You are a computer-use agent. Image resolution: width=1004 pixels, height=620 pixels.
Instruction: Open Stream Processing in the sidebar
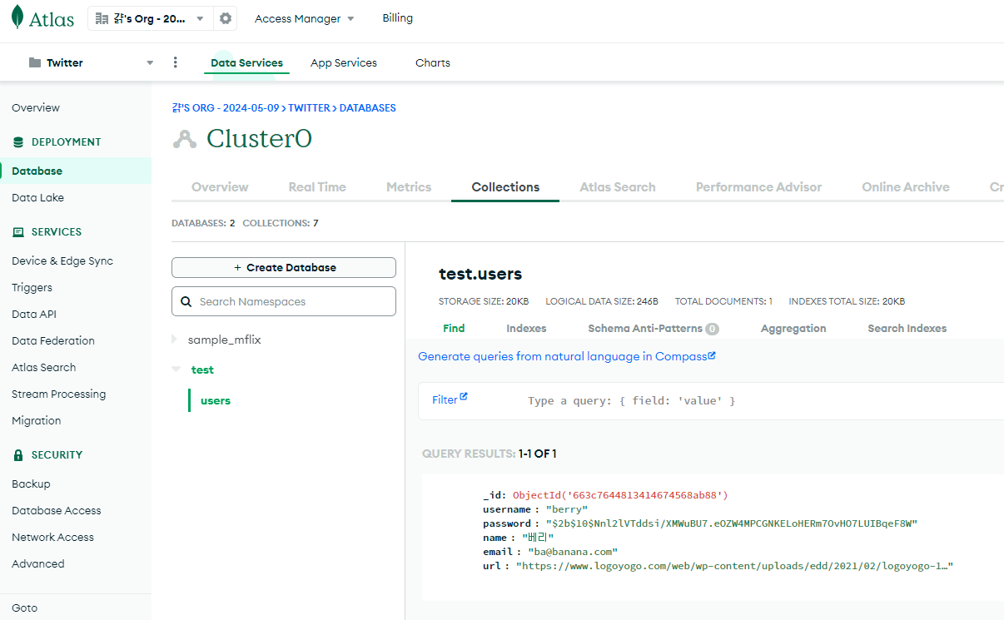[x=59, y=394]
